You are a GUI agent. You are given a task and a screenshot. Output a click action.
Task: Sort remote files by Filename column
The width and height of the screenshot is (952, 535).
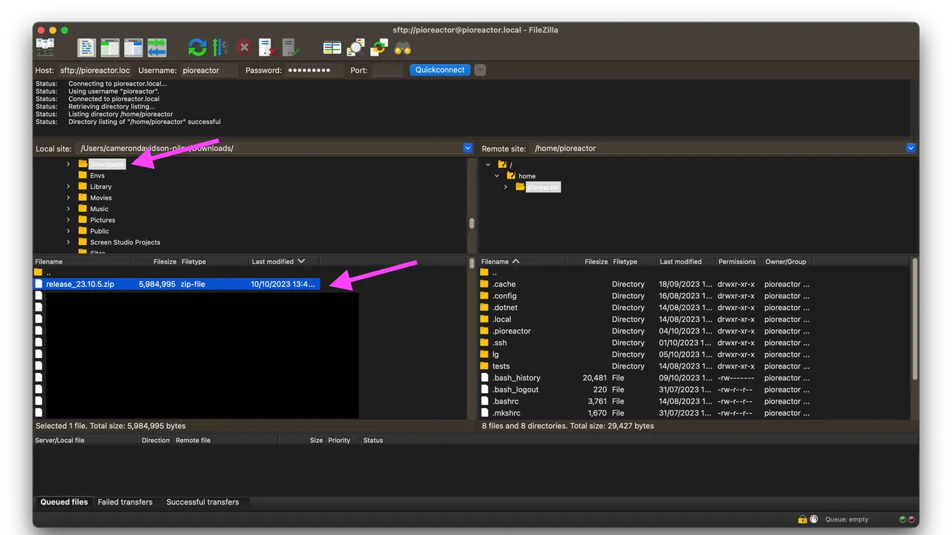tap(522, 262)
